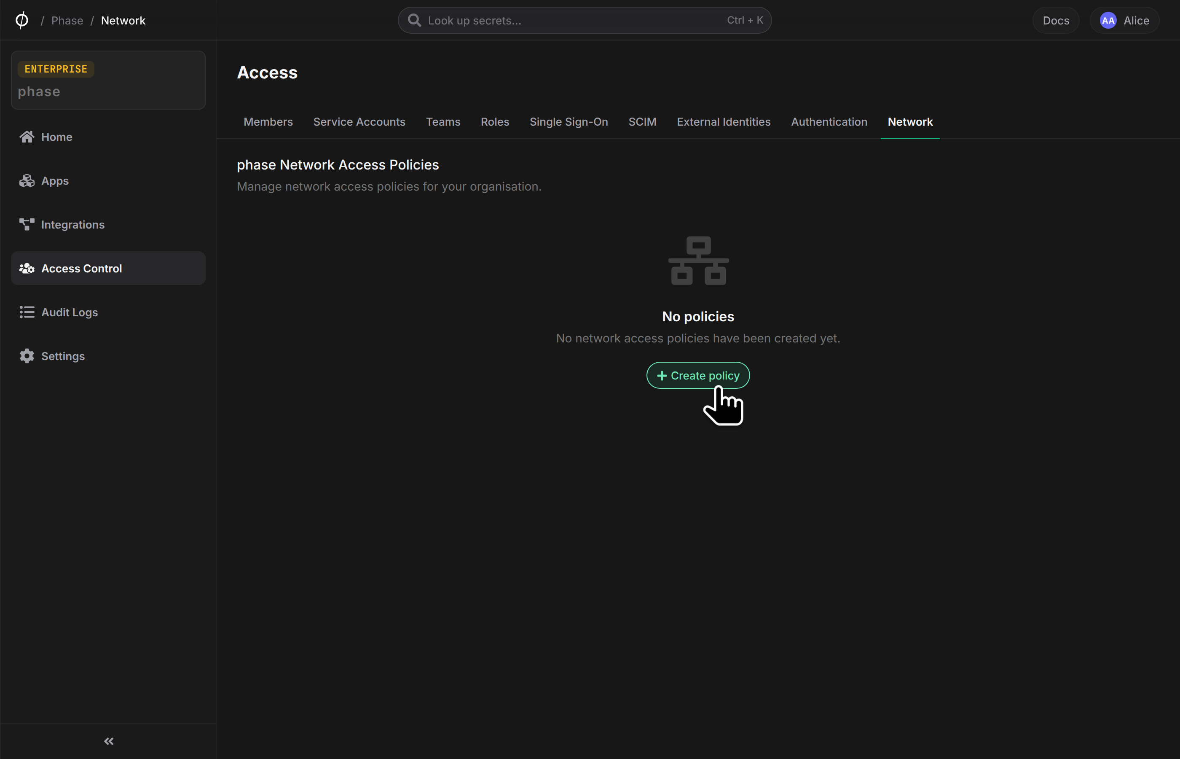The image size is (1180, 759).
Task: Open the Docs link
Action: point(1055,20)
